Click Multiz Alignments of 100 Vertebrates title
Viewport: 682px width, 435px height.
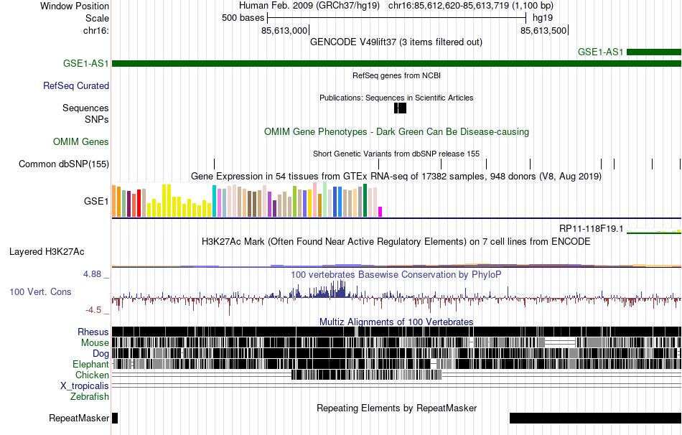(x=396, y=322)
